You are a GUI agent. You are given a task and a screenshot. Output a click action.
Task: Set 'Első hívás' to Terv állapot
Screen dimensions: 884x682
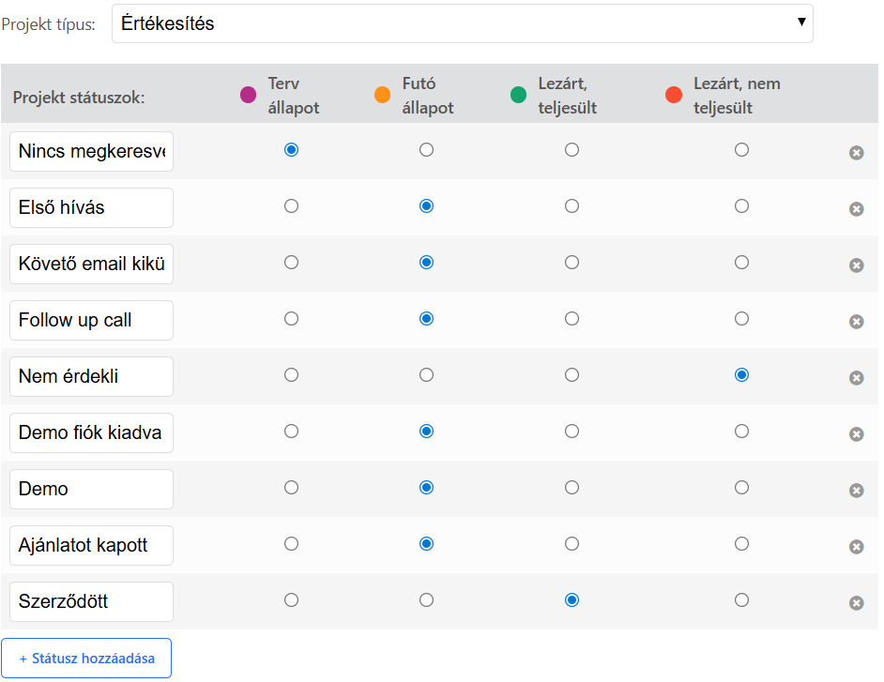coord(291,206)
